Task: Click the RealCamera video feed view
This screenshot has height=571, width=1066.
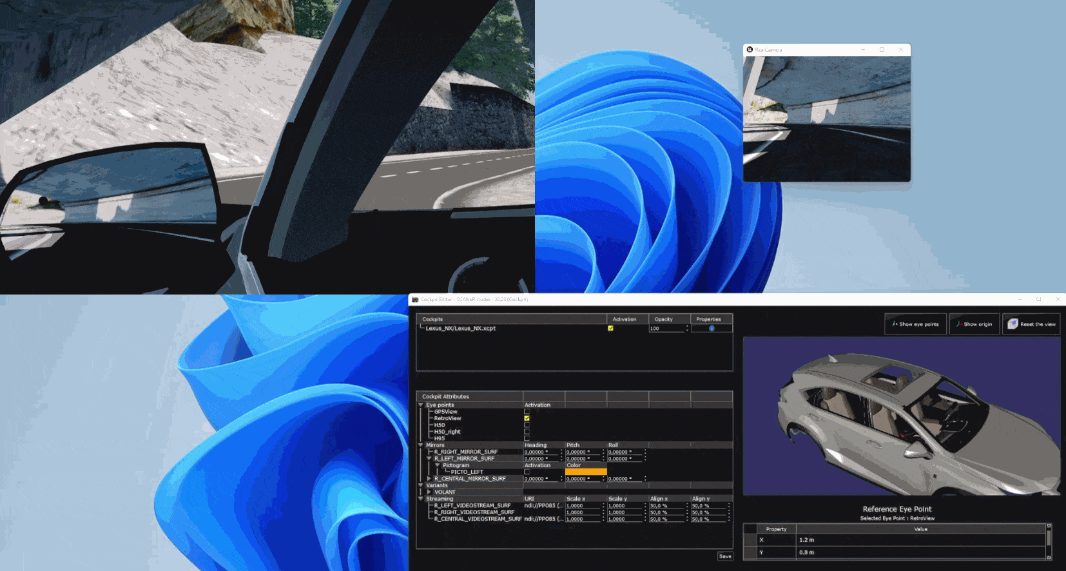Action: point(827,119)
